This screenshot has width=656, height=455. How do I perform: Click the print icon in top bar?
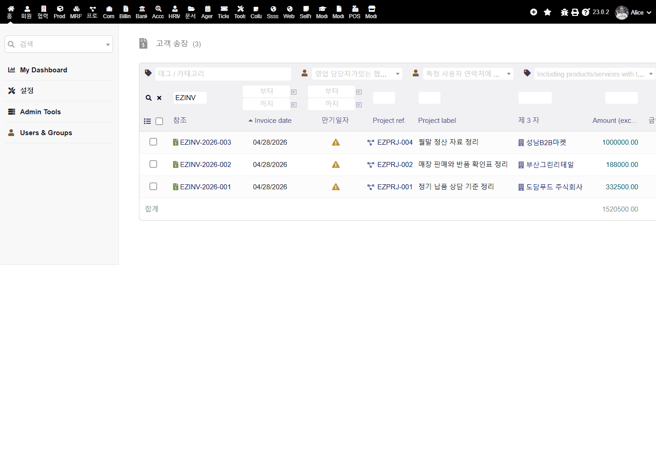point(575,12)
